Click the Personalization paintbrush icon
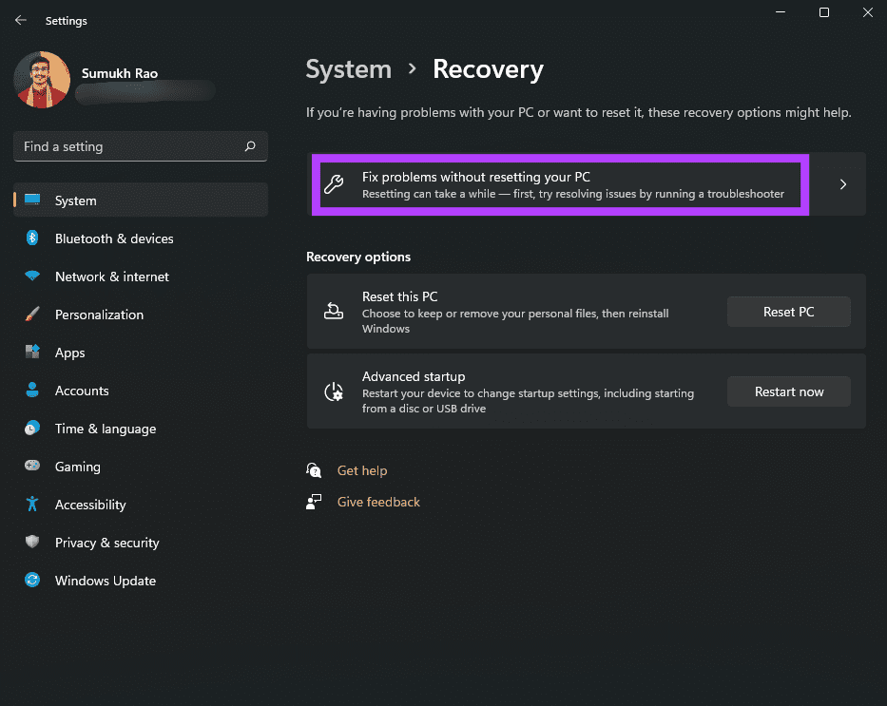 pyautogui.click(x=32, y=314)
